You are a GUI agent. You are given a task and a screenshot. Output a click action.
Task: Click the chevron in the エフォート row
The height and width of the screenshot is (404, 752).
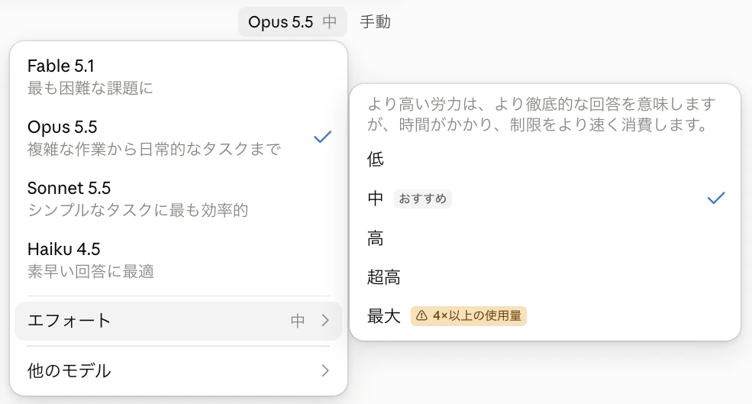(x=326, y=321)
